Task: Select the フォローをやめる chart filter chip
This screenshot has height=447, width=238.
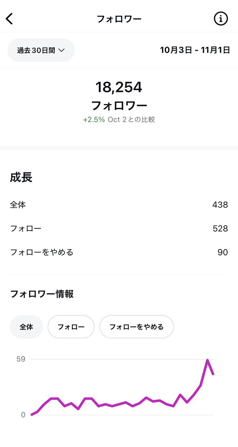Action: click(136, 327)
